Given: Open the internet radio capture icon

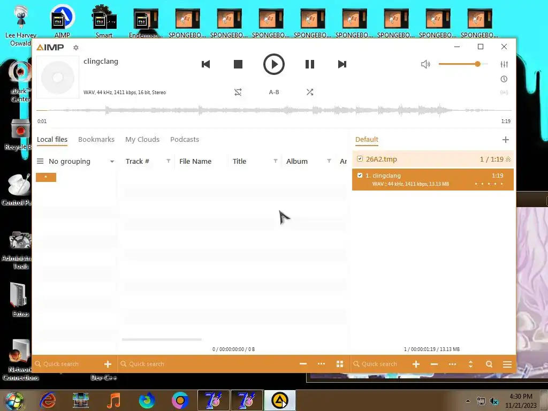Looking at the screenshot, I should coord(504,92).
